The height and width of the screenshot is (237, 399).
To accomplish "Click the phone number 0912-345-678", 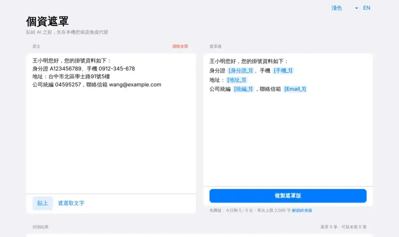I will 117,69.
